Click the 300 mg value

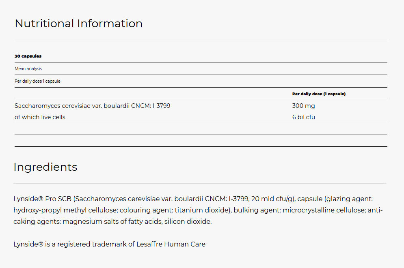click(304, 106)
